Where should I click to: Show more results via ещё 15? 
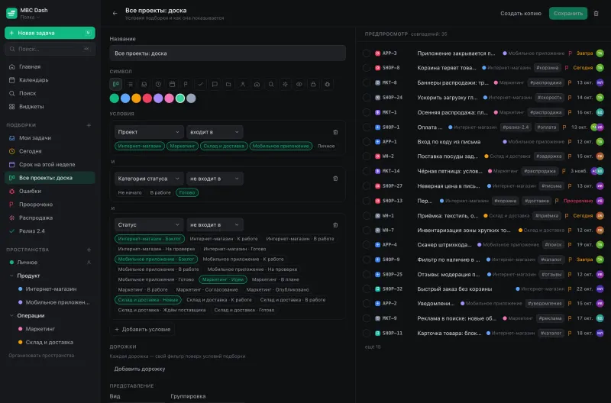point(373,347)
